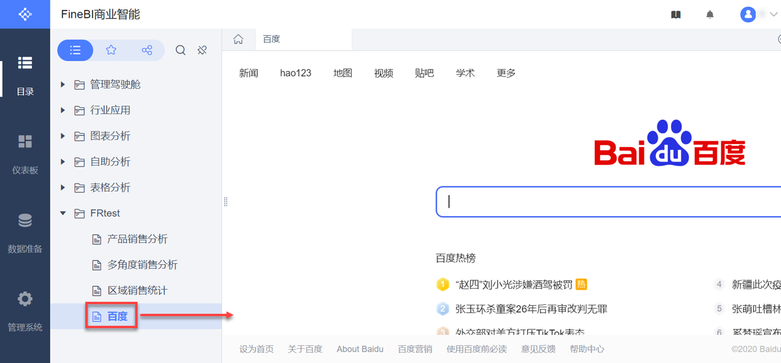Click the 多角度销售分析 document icon
Screen dimensions: 781x363
point(96,265)
